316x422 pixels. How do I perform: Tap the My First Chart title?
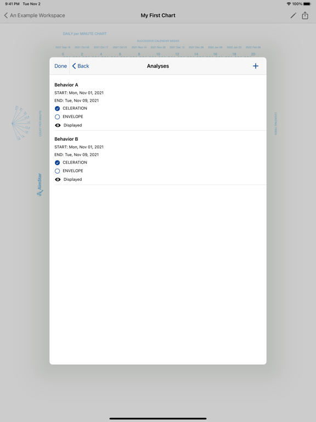158,15
